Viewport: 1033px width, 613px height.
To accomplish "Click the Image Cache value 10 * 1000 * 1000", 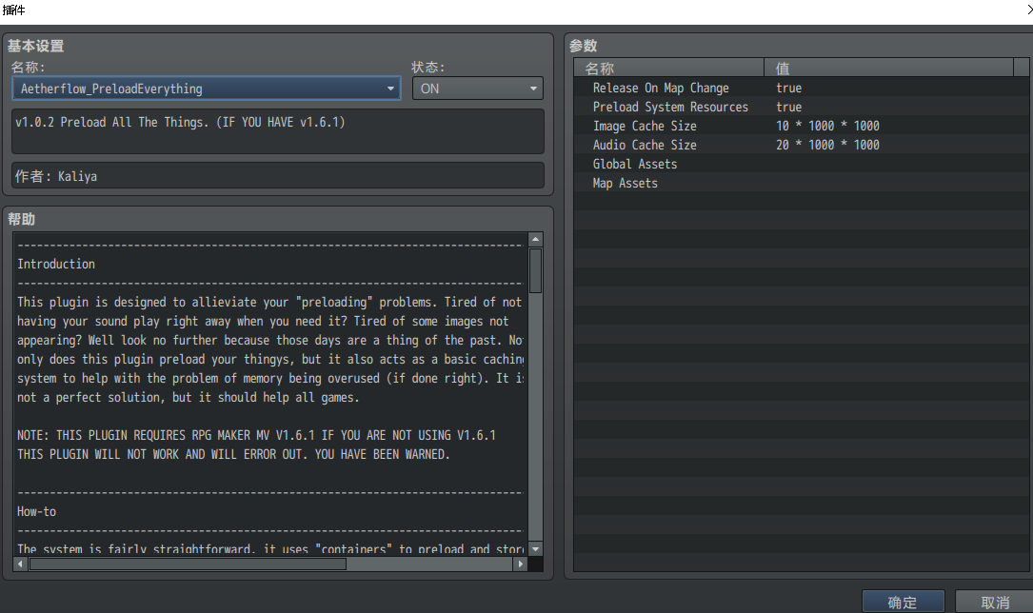I will (827, 126).
